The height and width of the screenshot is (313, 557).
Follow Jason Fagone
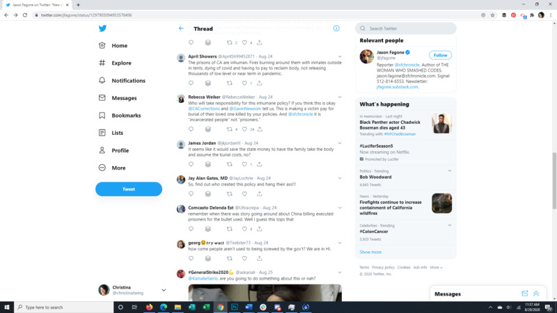point(440,55)
